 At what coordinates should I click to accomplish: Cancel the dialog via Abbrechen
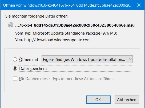pyautogui.click(x=127, y=99)
